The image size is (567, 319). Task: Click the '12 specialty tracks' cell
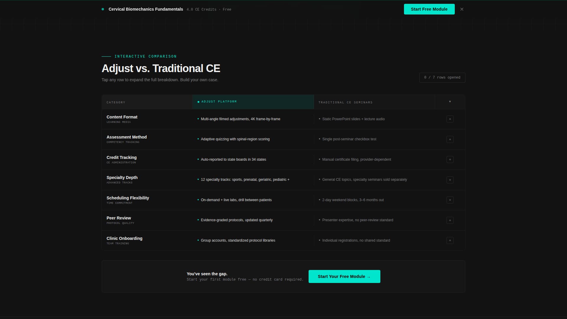245,180
